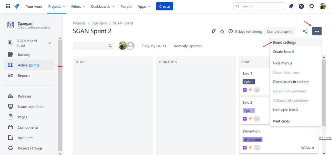
Task: Click the lavender Epic 2 label
Action: click(x=249, y=111)
